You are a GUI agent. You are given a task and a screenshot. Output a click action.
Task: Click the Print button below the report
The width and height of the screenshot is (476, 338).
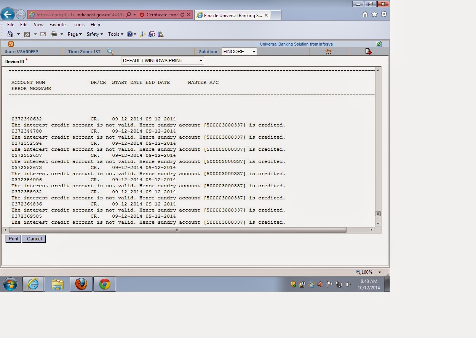pyautogui.click(x=13, y=238)
